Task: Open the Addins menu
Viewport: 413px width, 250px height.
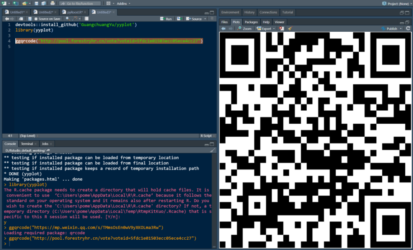Action: pyautogui.click(x=124, y=4)
